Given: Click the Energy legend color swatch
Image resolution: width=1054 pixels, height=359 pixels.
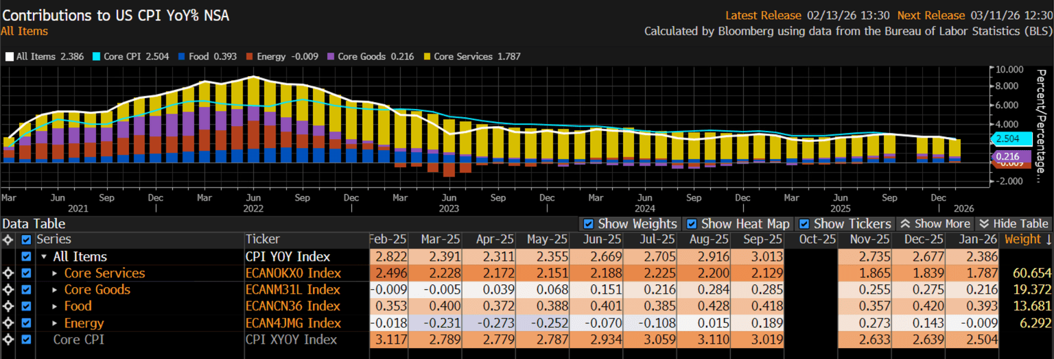Looking at the screenshot, I should click(x=250, y=57).
